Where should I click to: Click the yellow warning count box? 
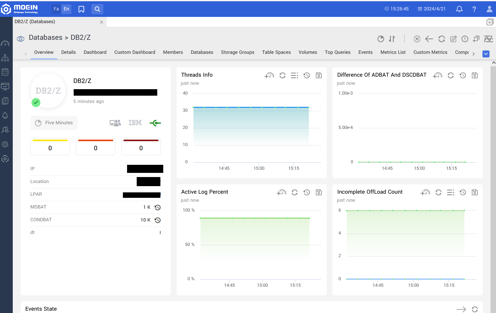(50, 147)
